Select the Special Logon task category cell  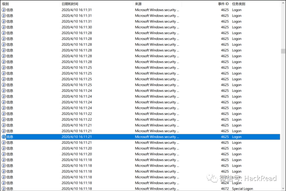242,189
